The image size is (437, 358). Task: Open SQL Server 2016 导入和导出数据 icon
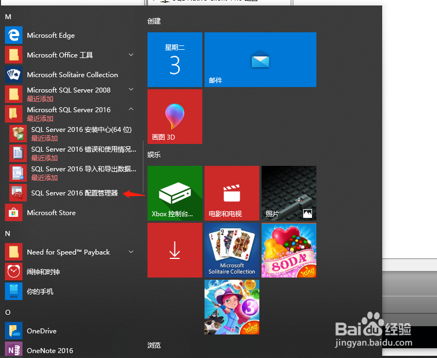(x=18, y=174)
